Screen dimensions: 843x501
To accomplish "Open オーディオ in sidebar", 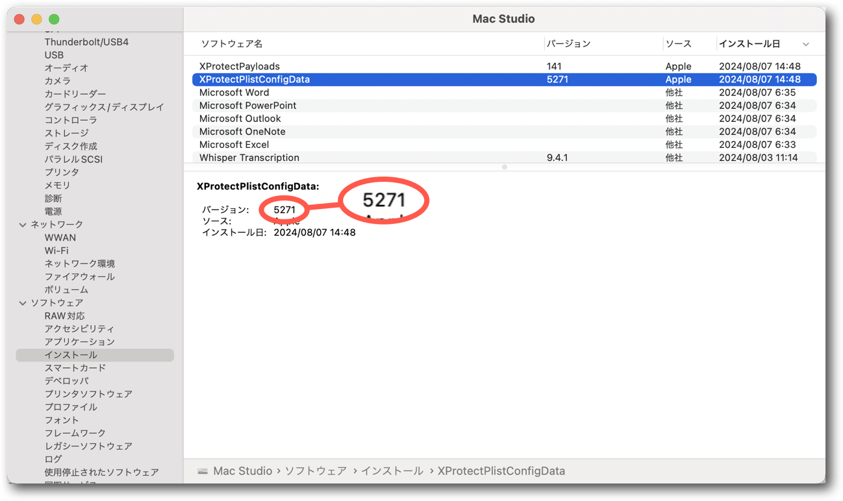I will pyautogui.click(x=66, y=68).
